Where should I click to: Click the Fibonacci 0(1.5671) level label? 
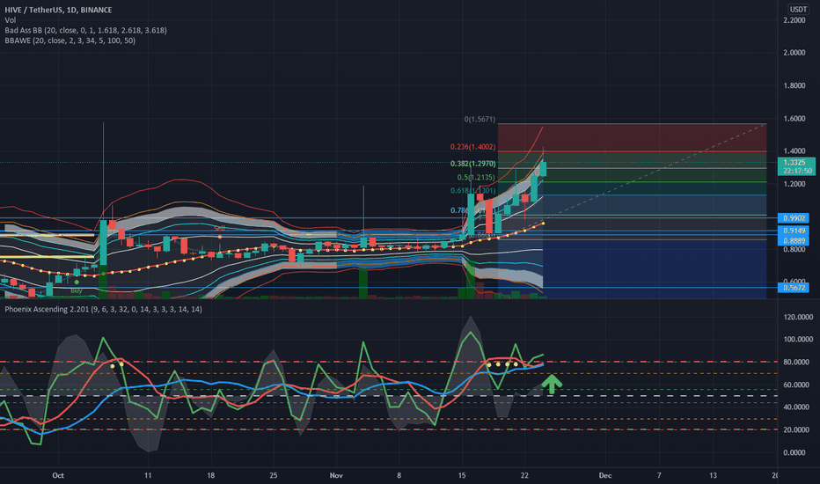coord(480,120)
